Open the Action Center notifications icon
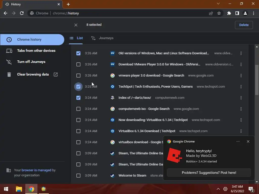The image size is (259, 194). (251, 189)
